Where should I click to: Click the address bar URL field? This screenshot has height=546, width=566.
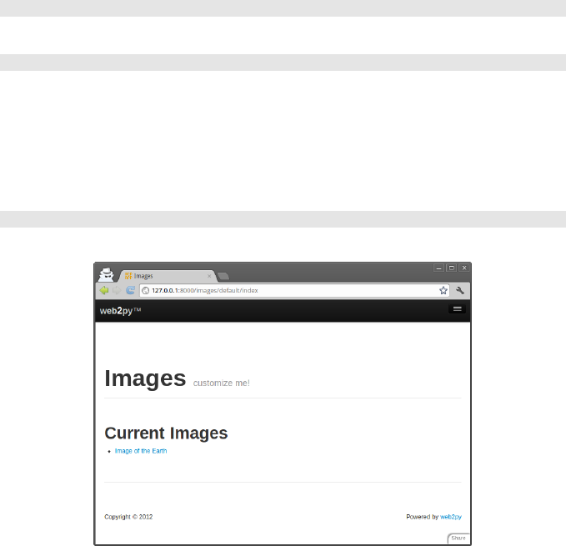point(294,290)
